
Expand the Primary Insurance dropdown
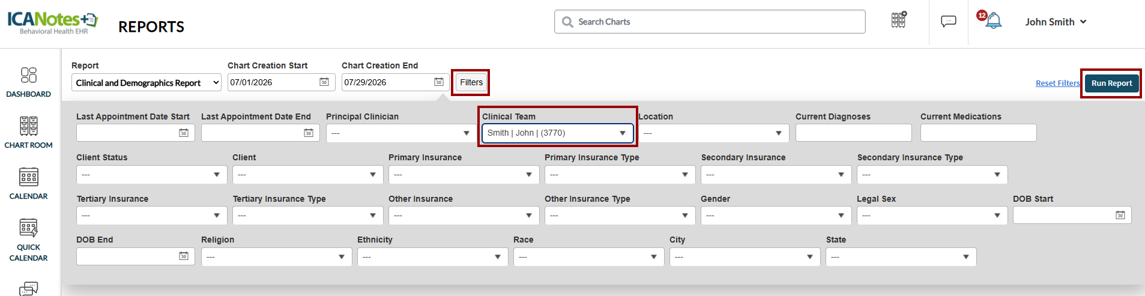464,174
